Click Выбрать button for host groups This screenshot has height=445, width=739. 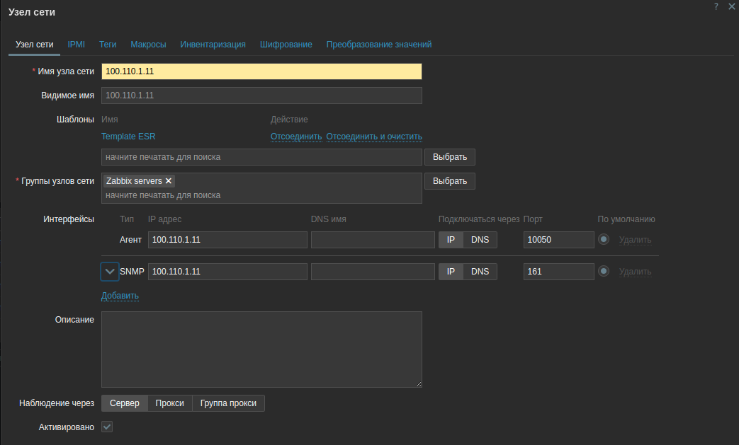(449, 181)
